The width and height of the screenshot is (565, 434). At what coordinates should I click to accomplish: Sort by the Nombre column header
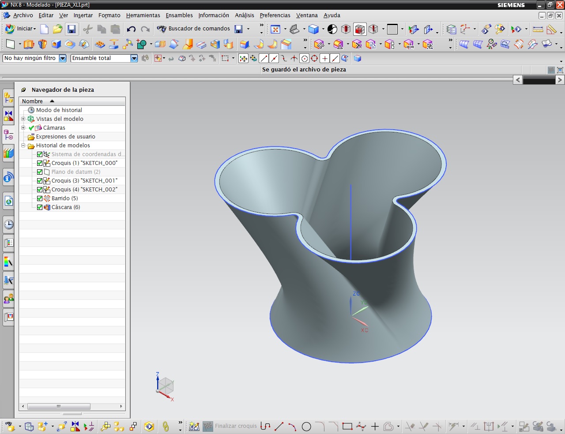pyautogui.click(x=33, y=101)
